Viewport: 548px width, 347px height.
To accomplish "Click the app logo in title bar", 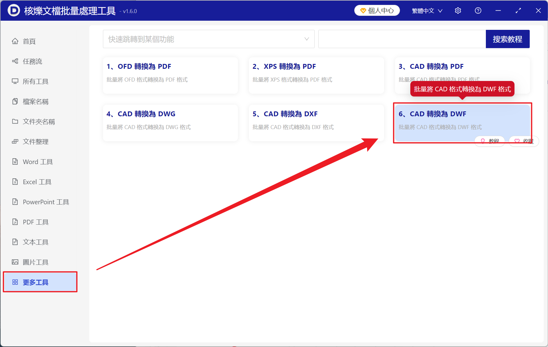I will coord(13,10).
